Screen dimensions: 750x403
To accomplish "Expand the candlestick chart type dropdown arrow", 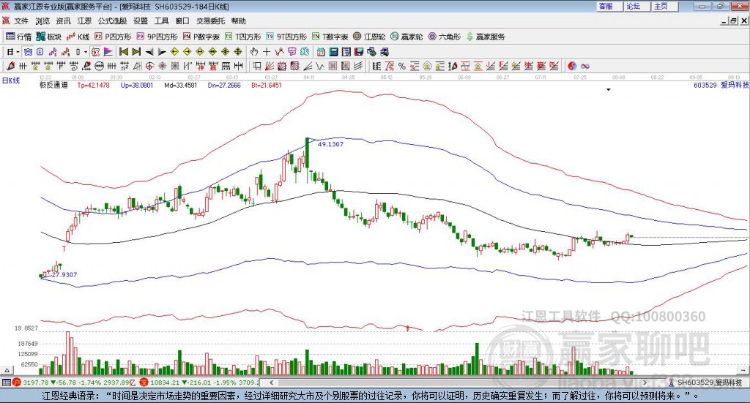I will point(86,52).
